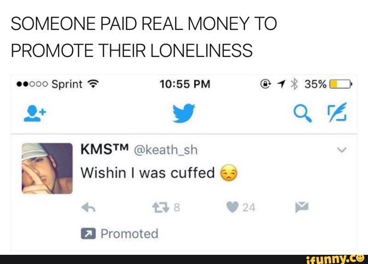Click the Bluetooth icon in status bar

(x=294, y=84)
